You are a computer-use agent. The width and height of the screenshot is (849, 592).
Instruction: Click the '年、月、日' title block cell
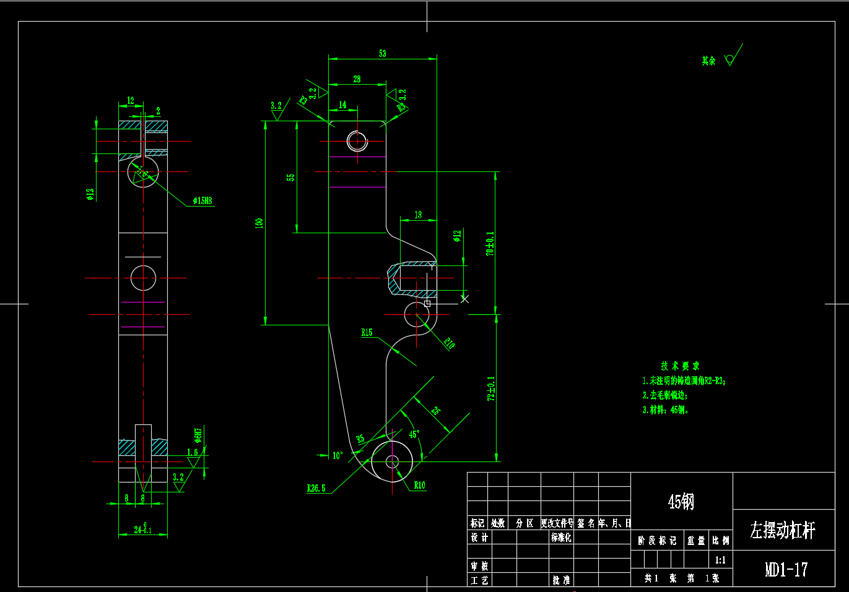(x=615, y=523)
